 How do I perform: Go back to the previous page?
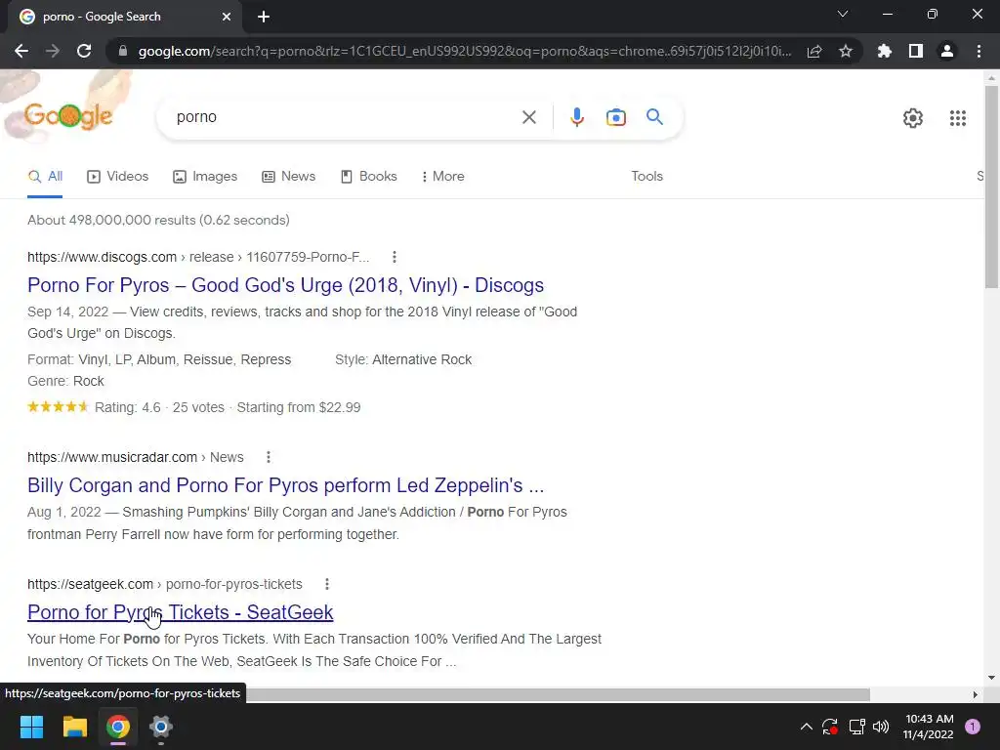tap(21, 51)
